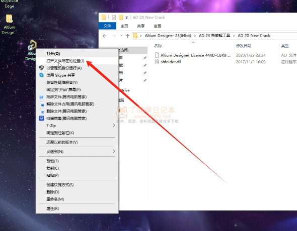
Task: Click the Skype icon in context menu
Action: (41, 75)
